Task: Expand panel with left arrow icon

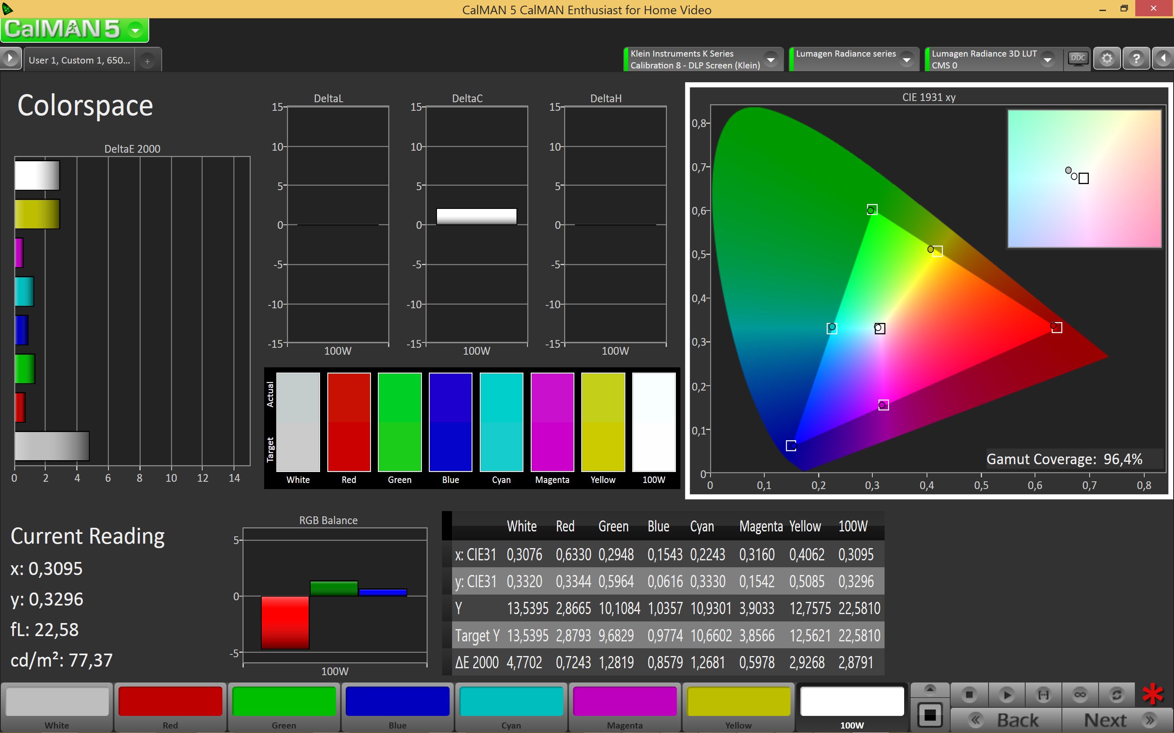Action: [1163, 59]
